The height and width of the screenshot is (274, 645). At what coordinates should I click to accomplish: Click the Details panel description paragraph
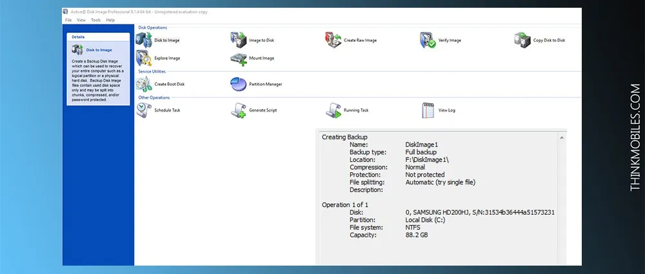(98, 81)
